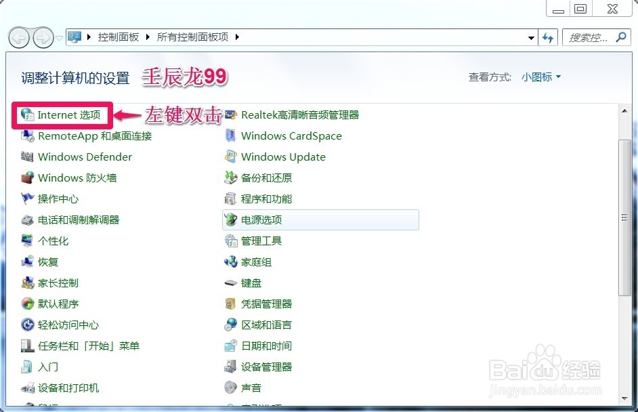Click the 备份和还原 icon
Screen dimensions: 638x412
pyautogui.click(x=231, y=178)
